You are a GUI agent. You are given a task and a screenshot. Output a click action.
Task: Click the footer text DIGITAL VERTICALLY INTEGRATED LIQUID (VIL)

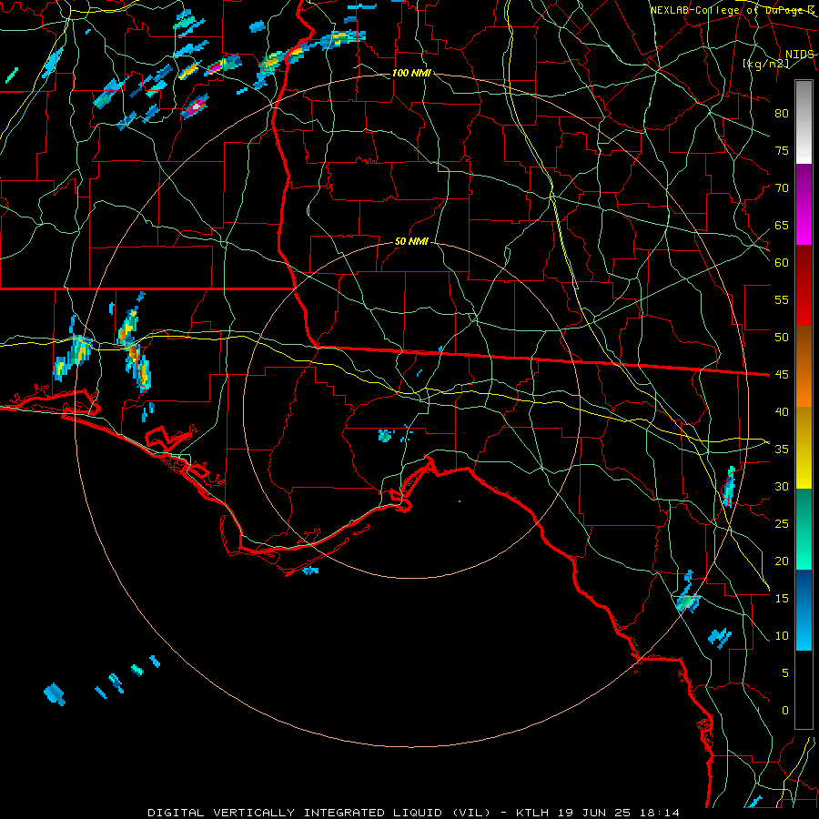tap(319, 813)
